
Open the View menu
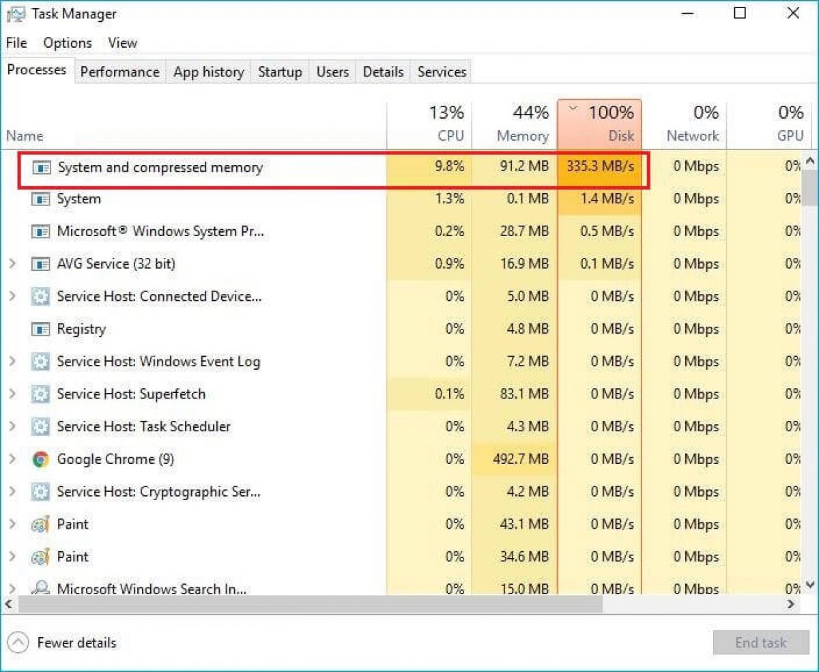[123, 43]
